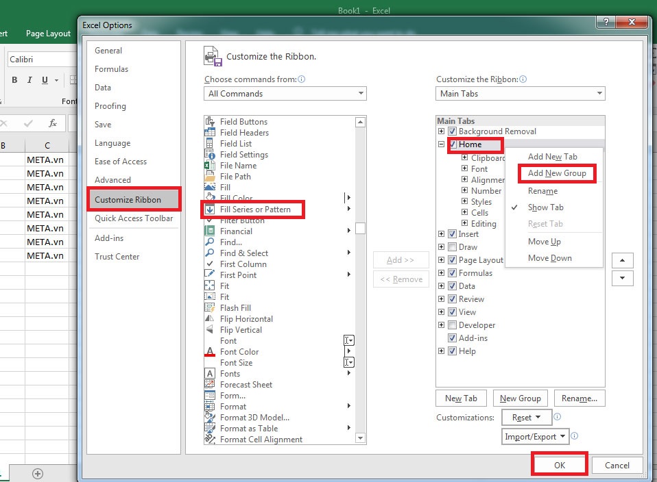657x482 pixels.
Task: Open the Main Tabs dropdown
Action: (x=520, y=93)
